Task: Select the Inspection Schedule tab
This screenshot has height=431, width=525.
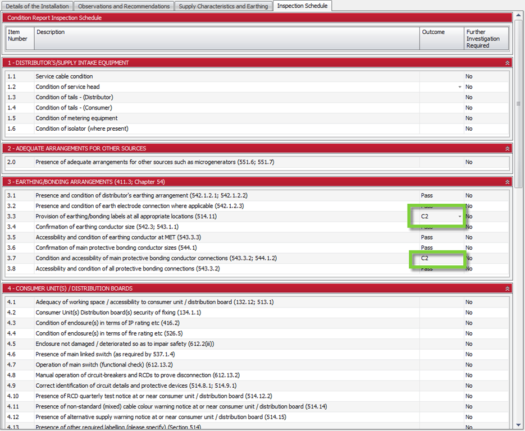Action: click(x=302, y=6)
